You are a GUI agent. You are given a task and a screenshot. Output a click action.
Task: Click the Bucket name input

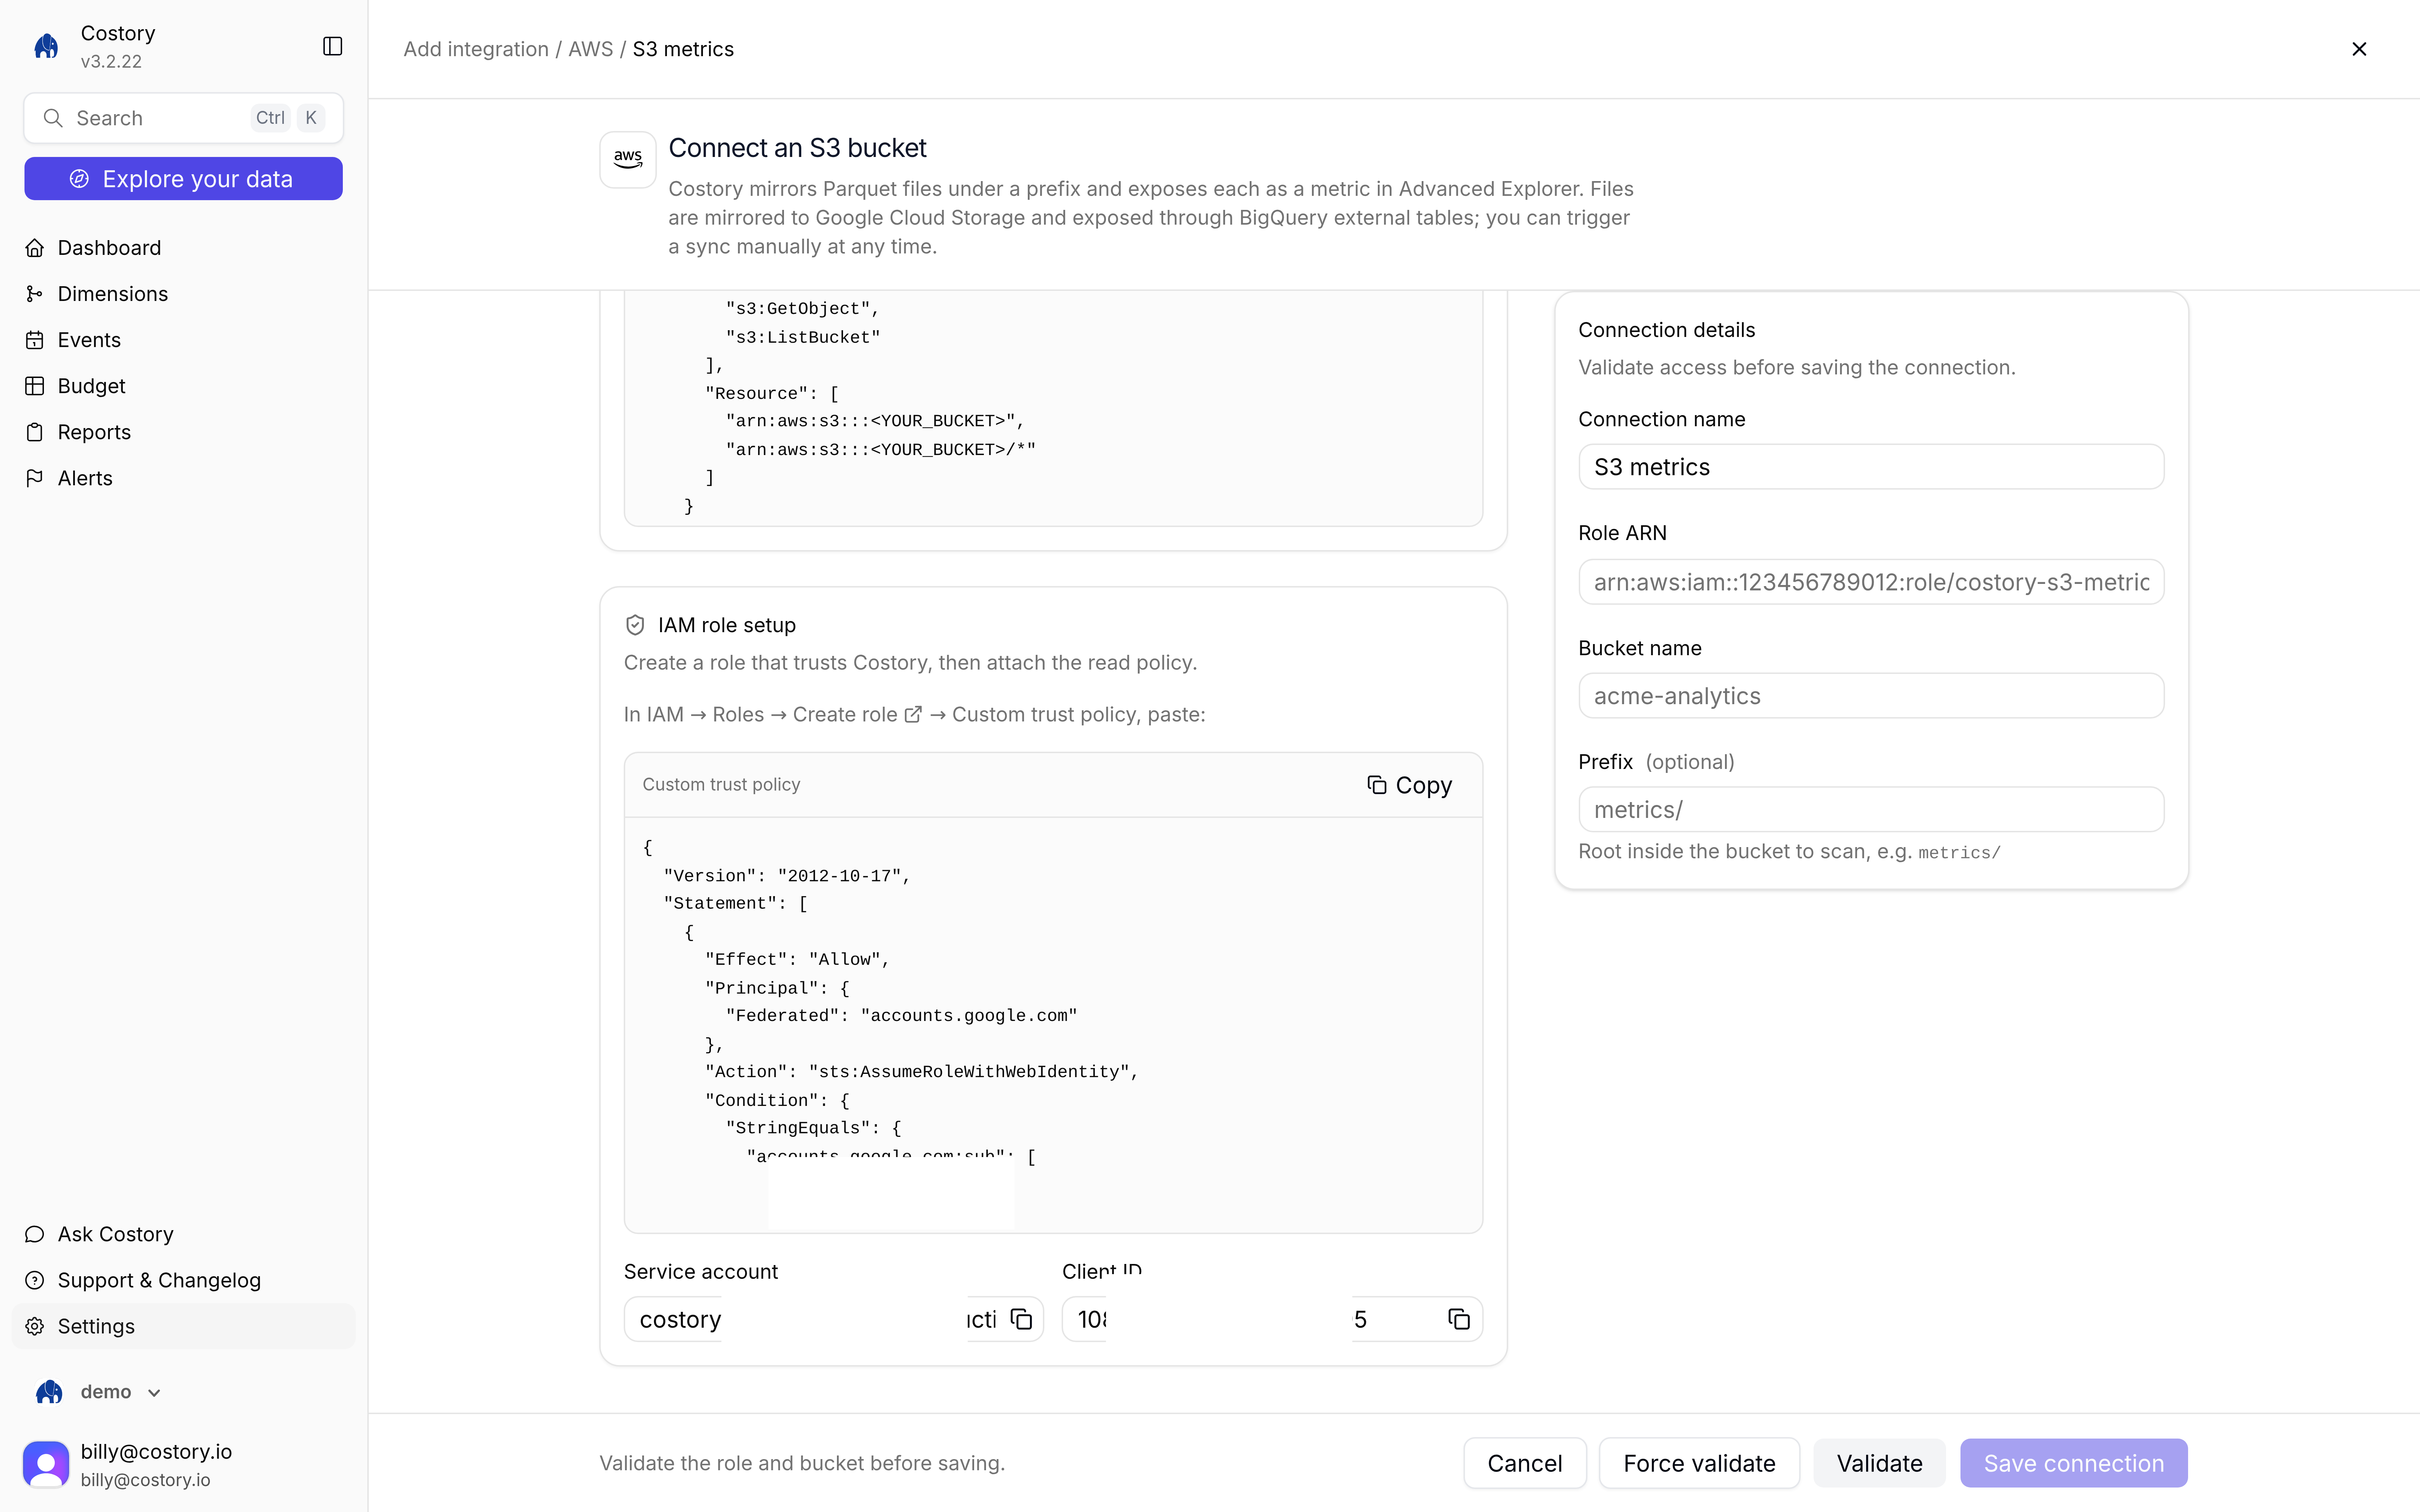pyautogui.click(x=1871, y=696)
